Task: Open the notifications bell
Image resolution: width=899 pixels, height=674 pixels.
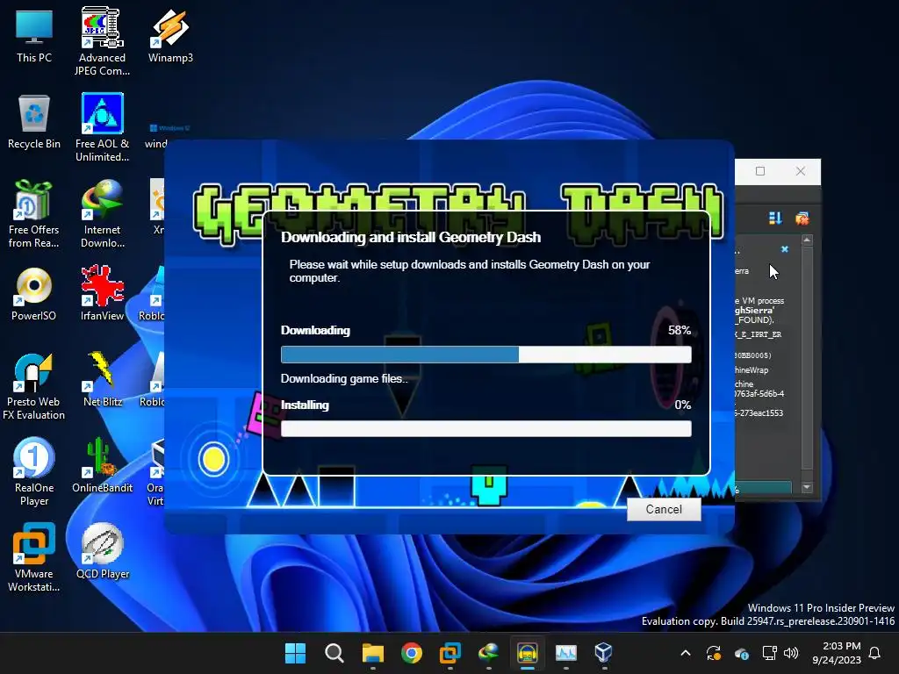Action: pos(875,652)
